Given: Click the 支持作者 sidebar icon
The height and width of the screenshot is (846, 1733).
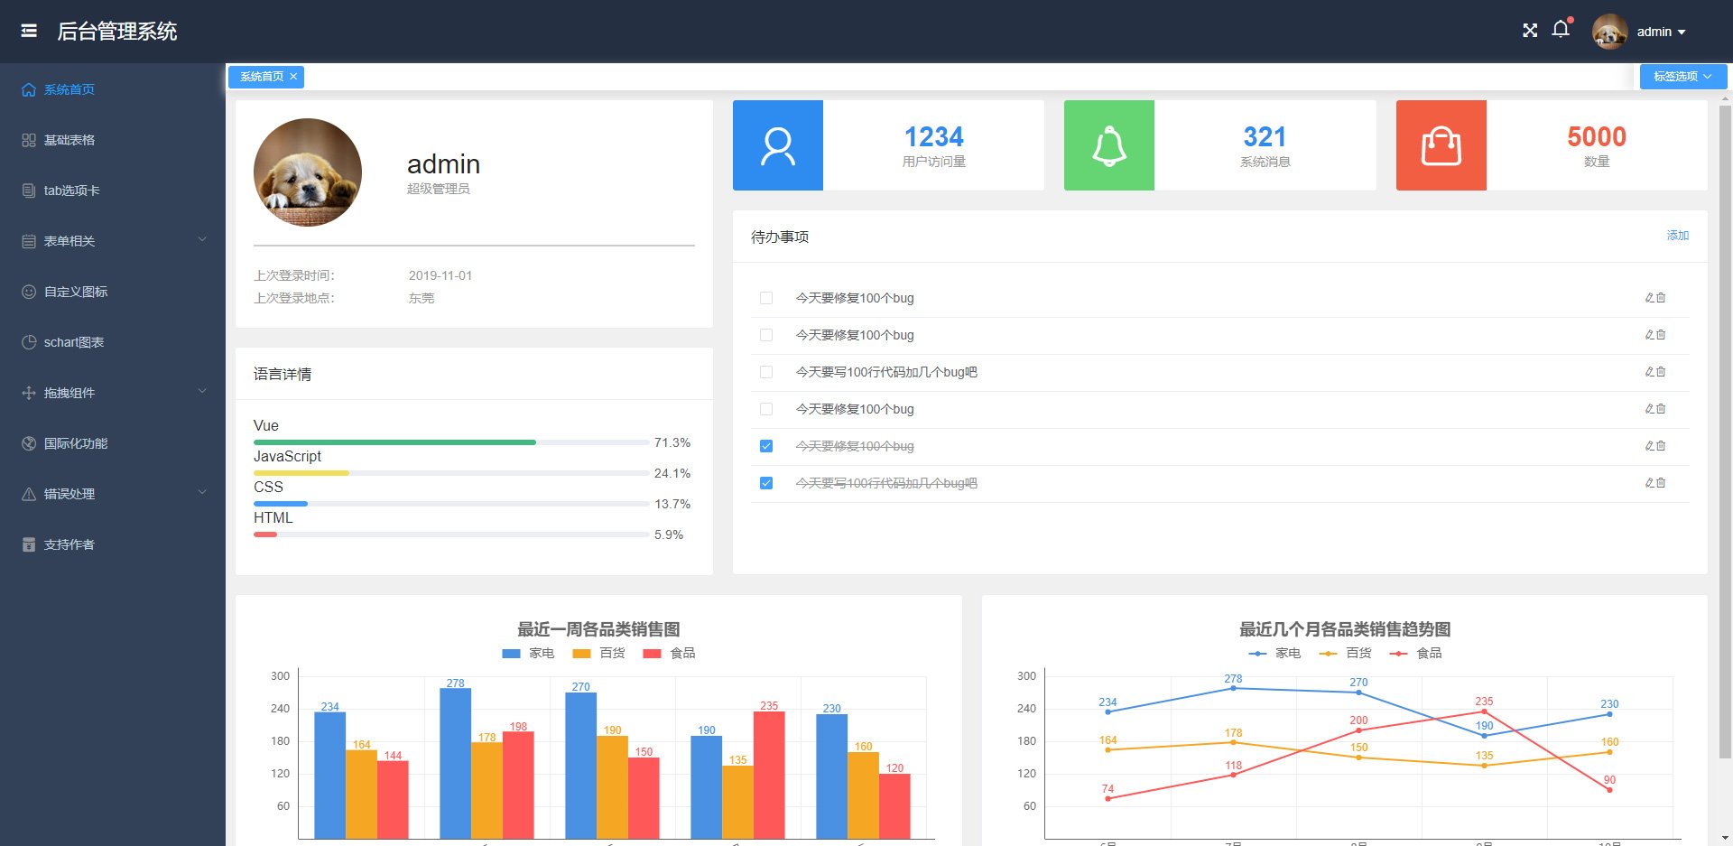Looking at the screenshot, I should point(29,544).
